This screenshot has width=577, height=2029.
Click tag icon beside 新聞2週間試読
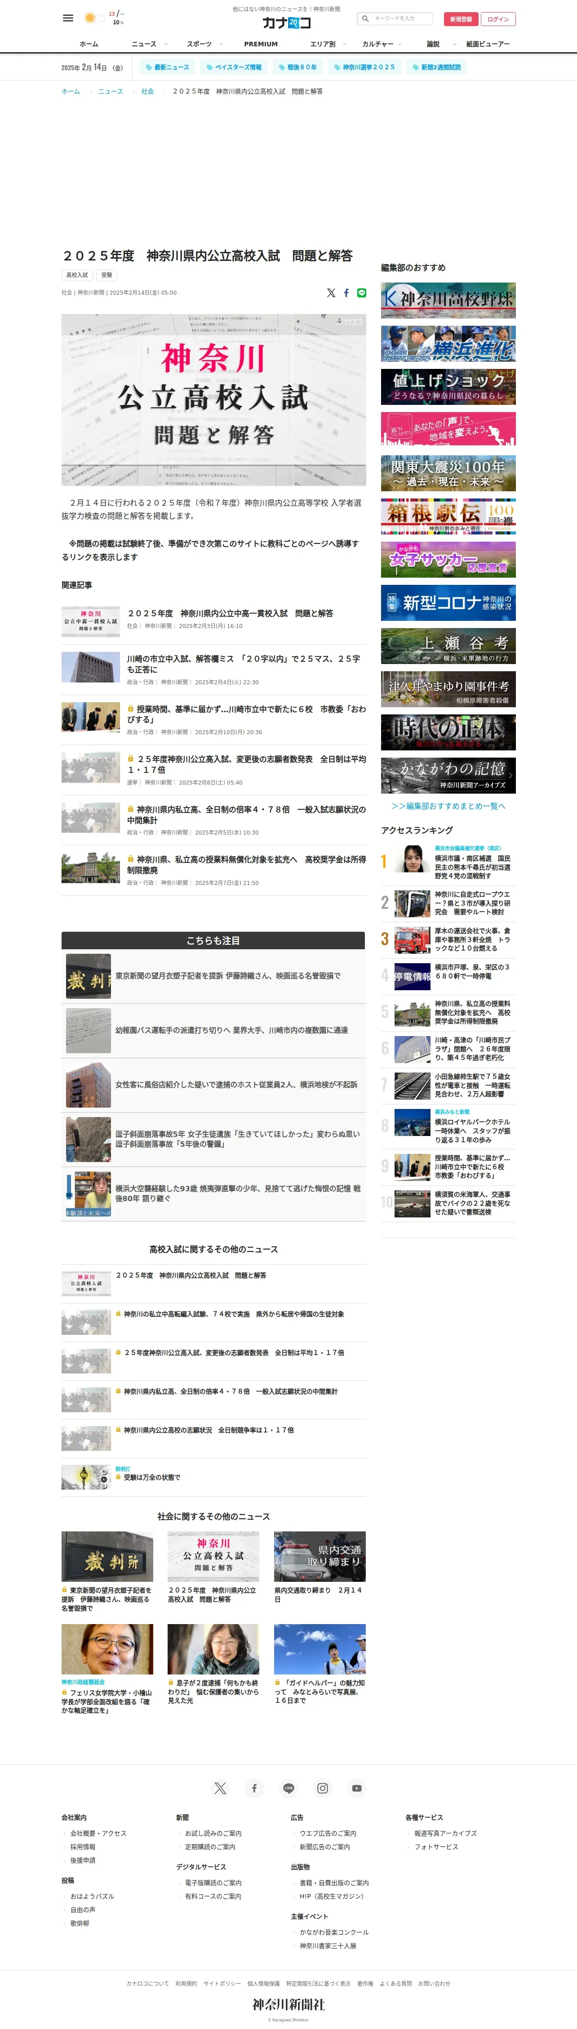416,68
